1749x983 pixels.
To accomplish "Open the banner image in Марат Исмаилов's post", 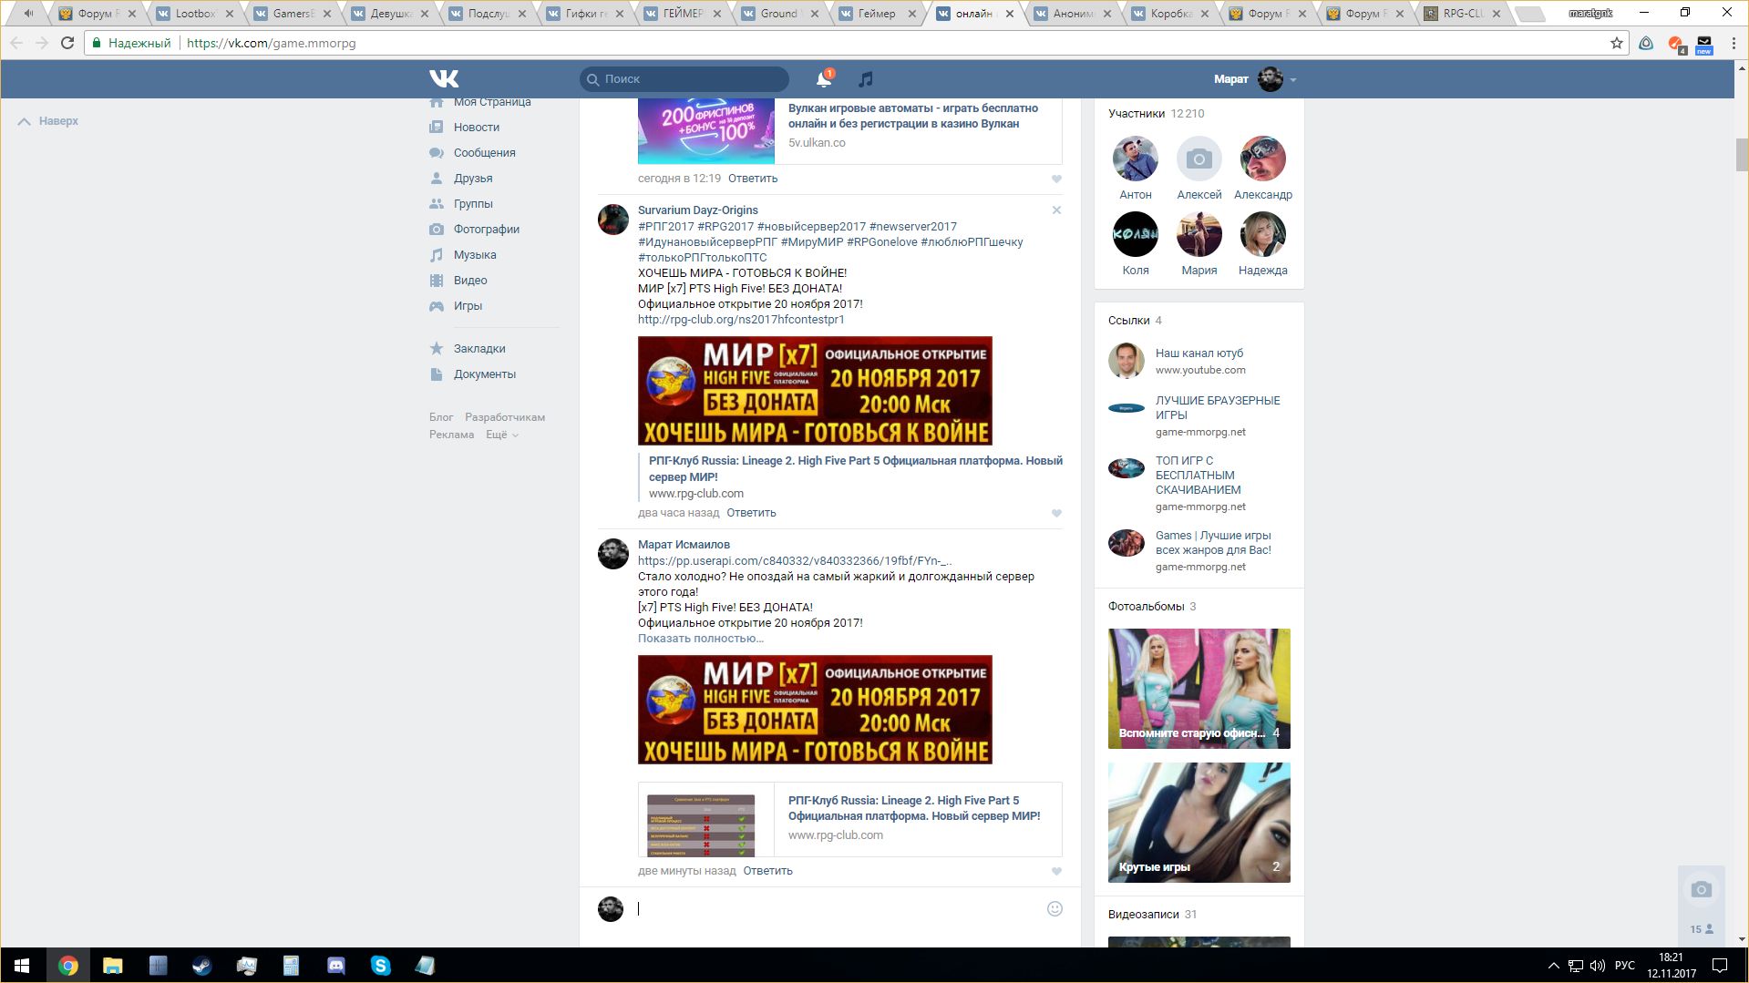I will (815, 710).
